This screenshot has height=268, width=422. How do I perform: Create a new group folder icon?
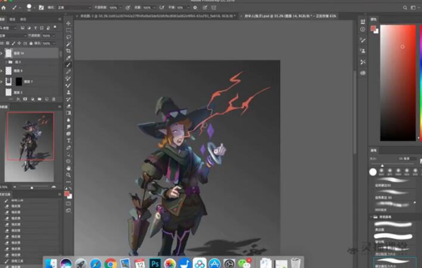(39, 99)
